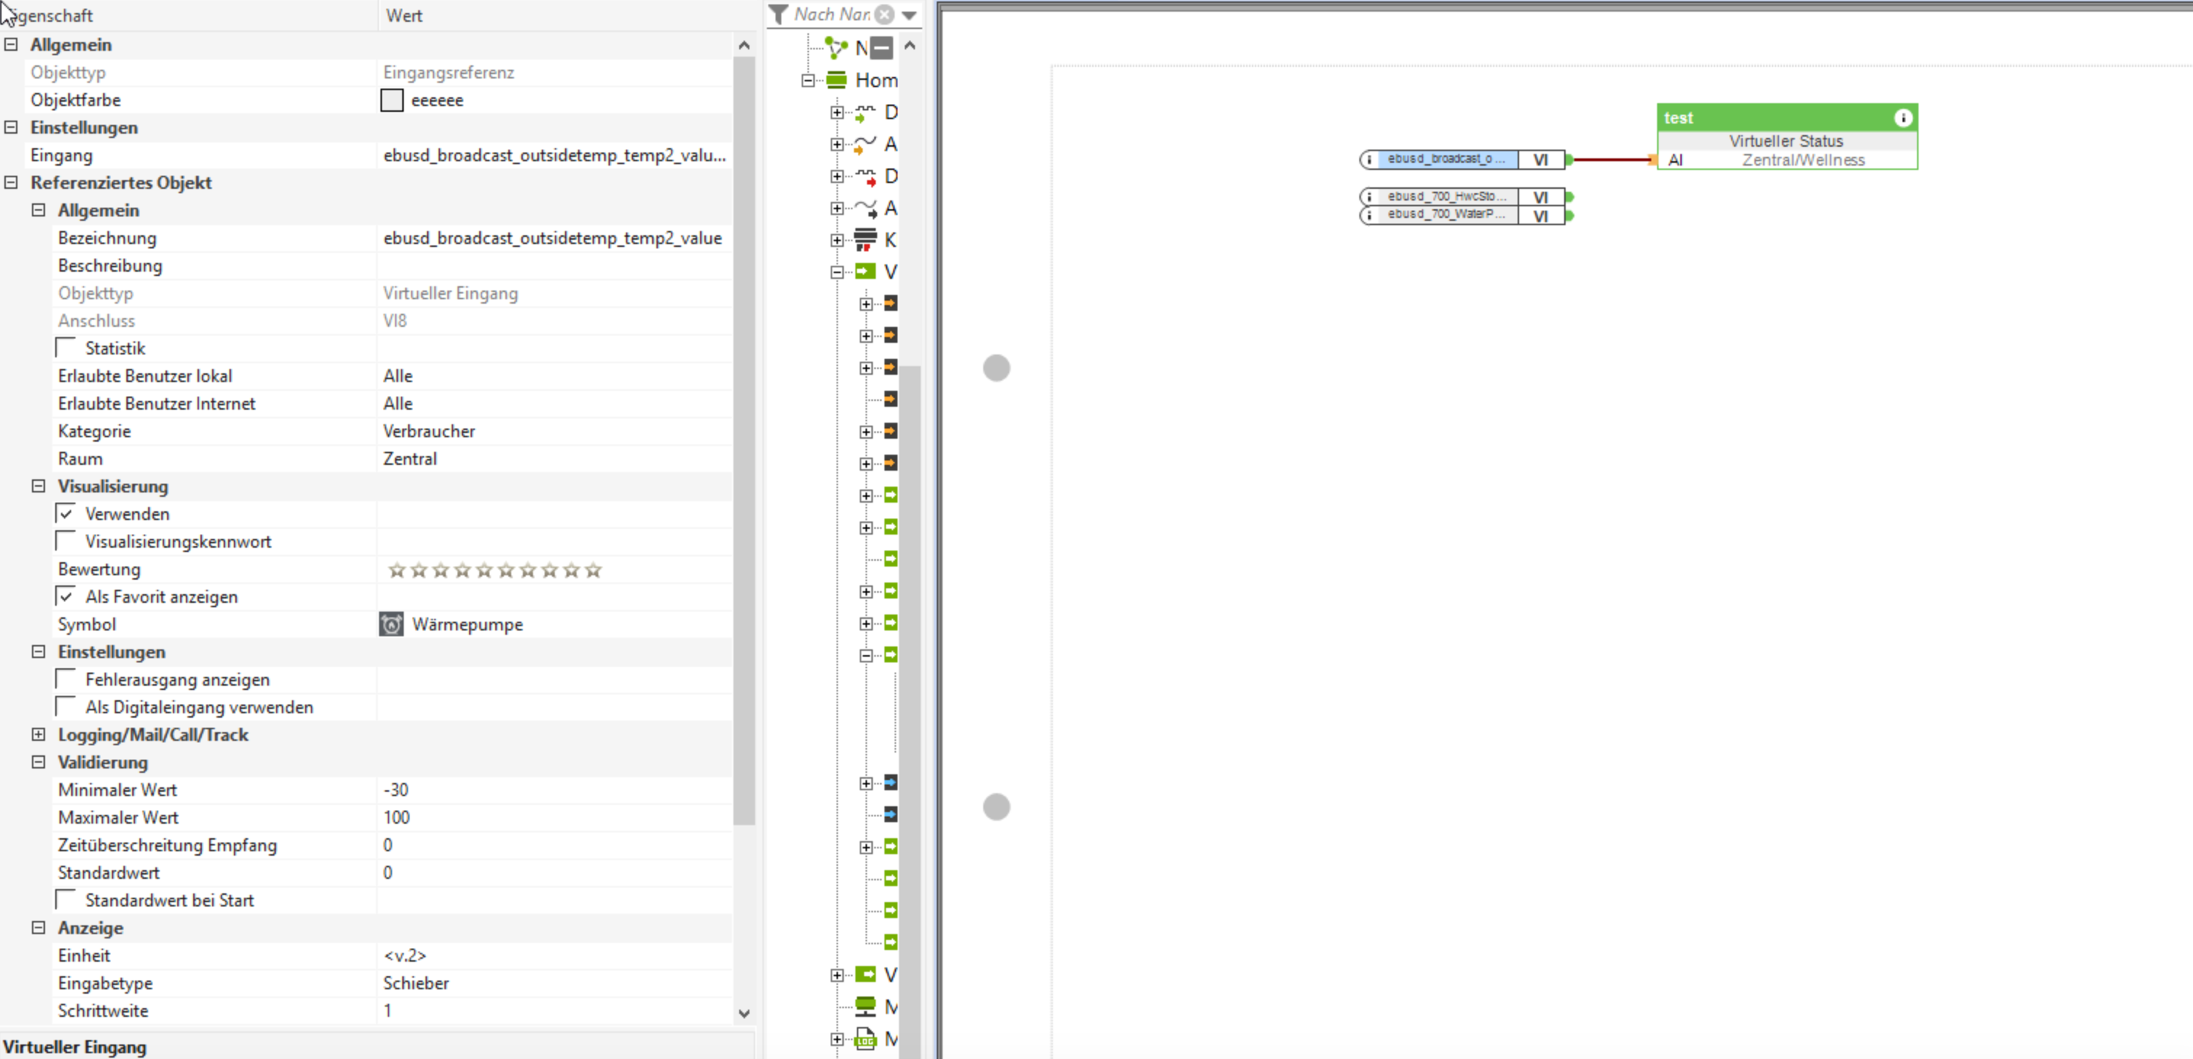
Task: Open the filter dropdown arrow
Action: click(909, 15)
